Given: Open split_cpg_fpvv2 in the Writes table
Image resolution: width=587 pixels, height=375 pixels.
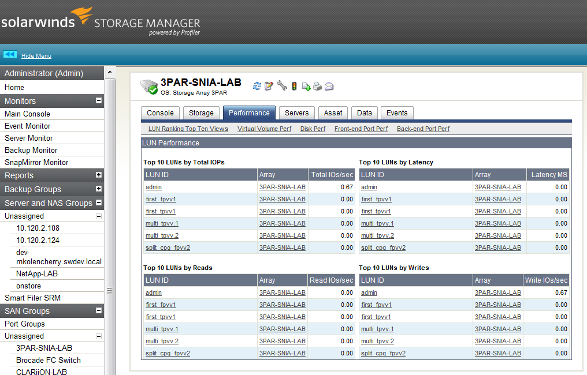Looking at the screenshot, I should click(383, 353).
